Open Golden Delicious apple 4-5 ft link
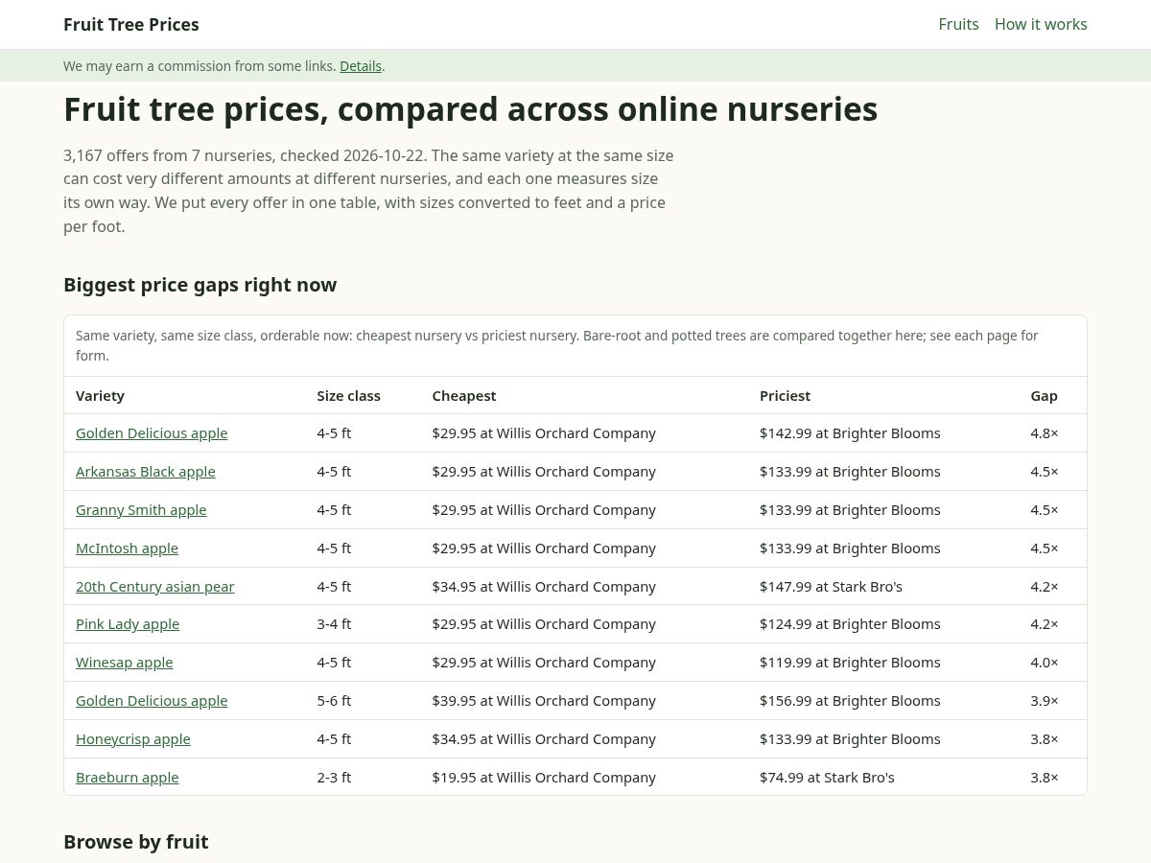Screen dimensions: 1151x863 152,433
